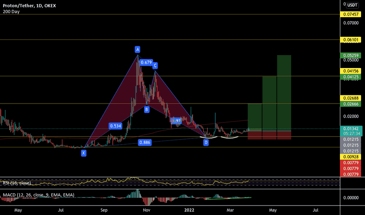
Task: Click the 0.02000 price axis value
Action: coord(351,116)
